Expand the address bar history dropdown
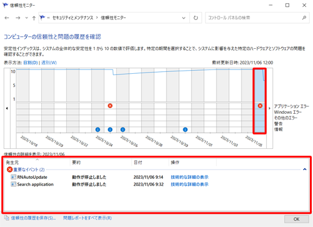This screenshot has width=313, height=227. tap(183, 18)
